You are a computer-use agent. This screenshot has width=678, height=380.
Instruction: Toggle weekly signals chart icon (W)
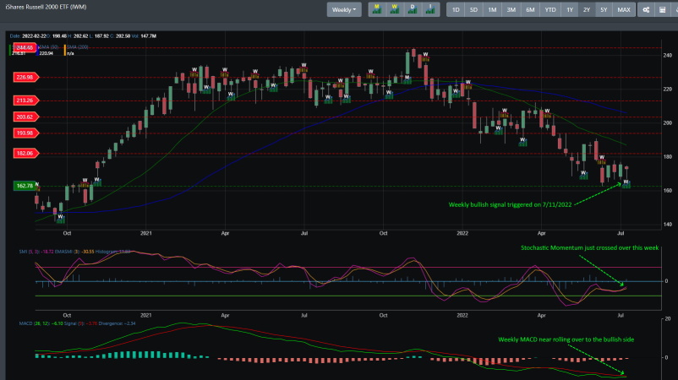(395, 9)
